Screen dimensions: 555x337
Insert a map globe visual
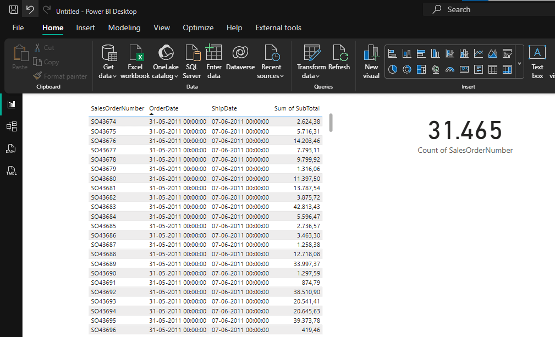[436, 69]
